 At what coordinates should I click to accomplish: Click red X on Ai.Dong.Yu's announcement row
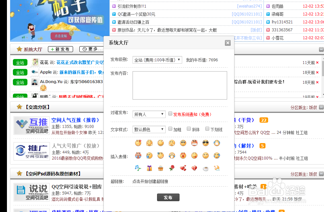(317, 82)
